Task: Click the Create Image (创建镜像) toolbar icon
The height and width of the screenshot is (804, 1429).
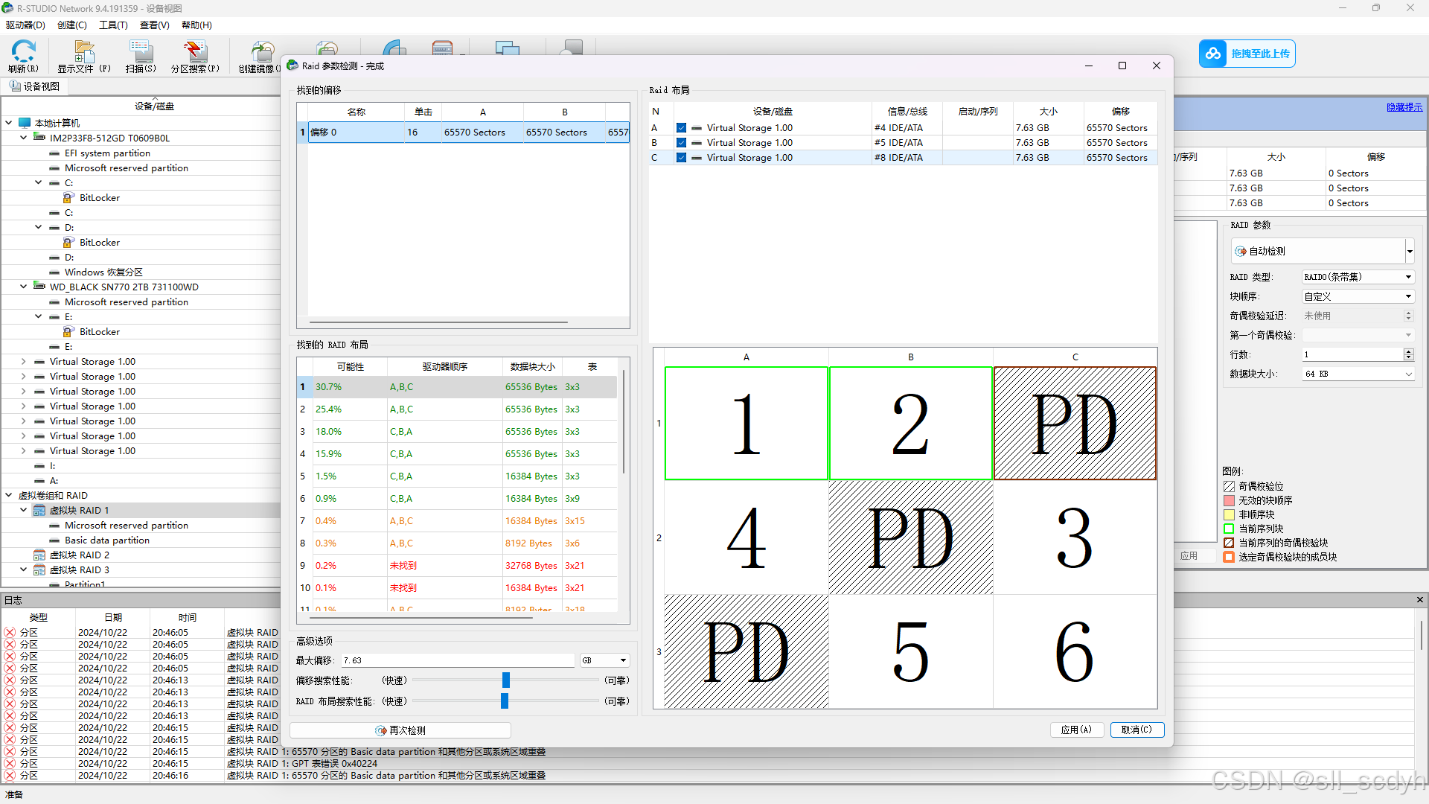Action: click(261, 53)
